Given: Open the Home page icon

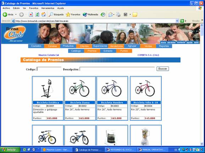Looking at the screenshot, I should coord(44,14).
